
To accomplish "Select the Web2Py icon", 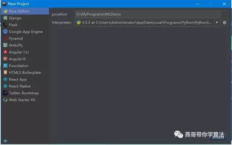I will click(x=5, y=45).
